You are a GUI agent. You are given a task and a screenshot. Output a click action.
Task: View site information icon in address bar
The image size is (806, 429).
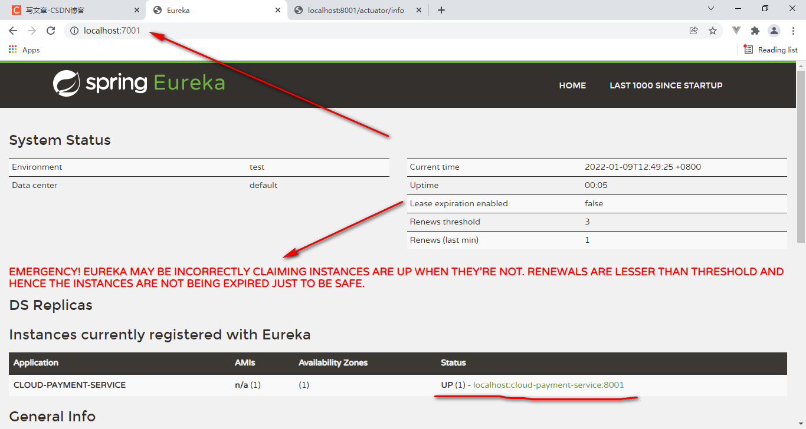(74, 31)
